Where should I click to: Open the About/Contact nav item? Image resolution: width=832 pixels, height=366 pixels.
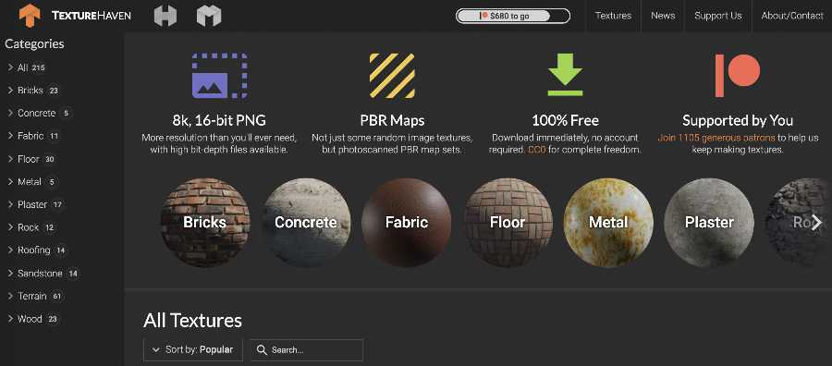[x=791, y=16]
